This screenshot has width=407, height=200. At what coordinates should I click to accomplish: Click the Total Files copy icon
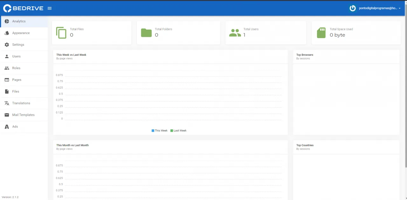[x=61, y=33]
